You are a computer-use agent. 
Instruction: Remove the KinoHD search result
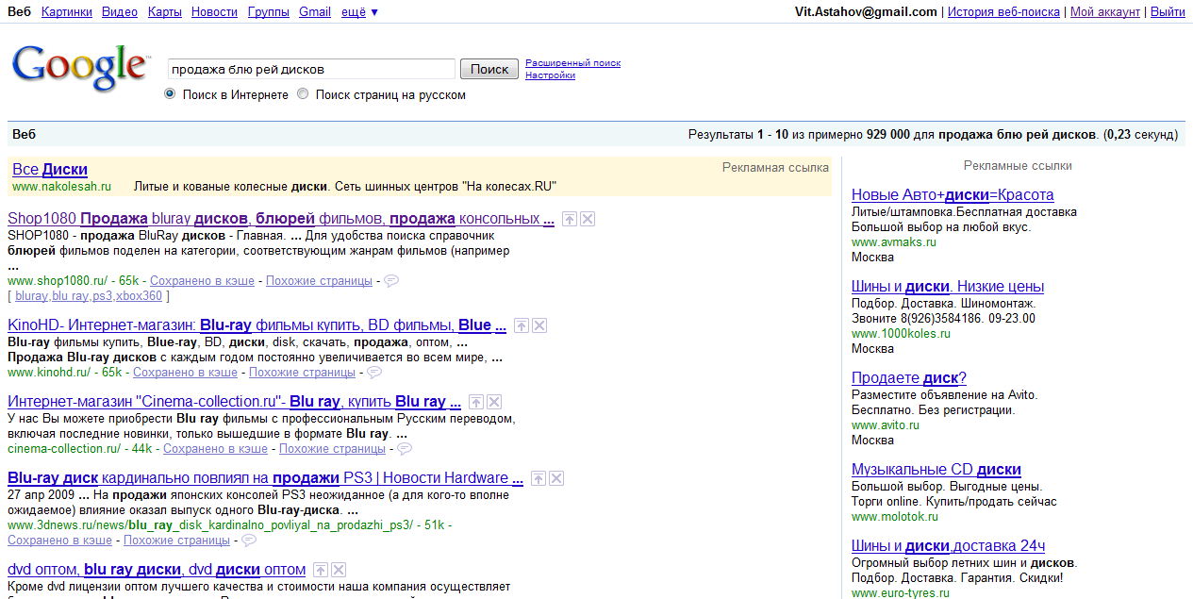click(x=539, y=325)
